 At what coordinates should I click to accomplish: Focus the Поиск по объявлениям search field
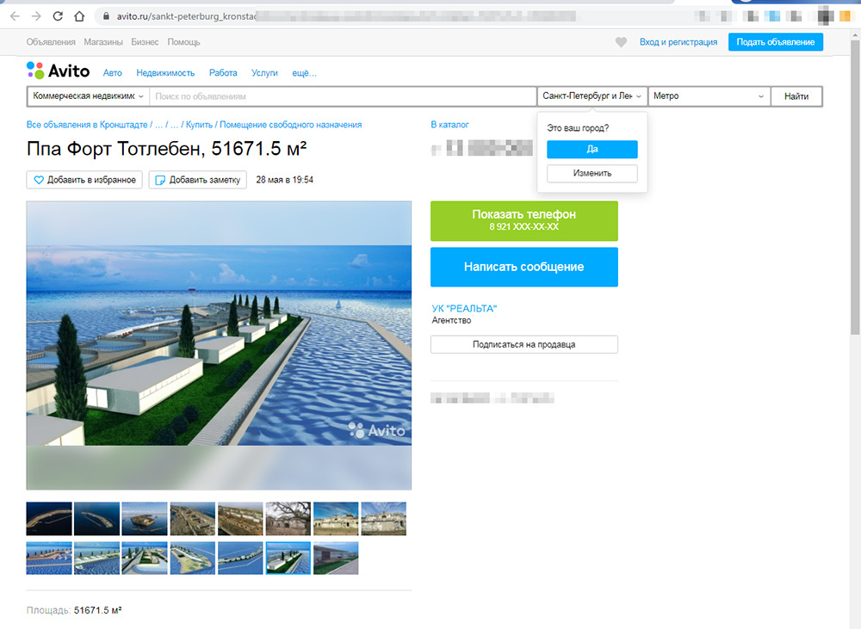click(343, 96)
